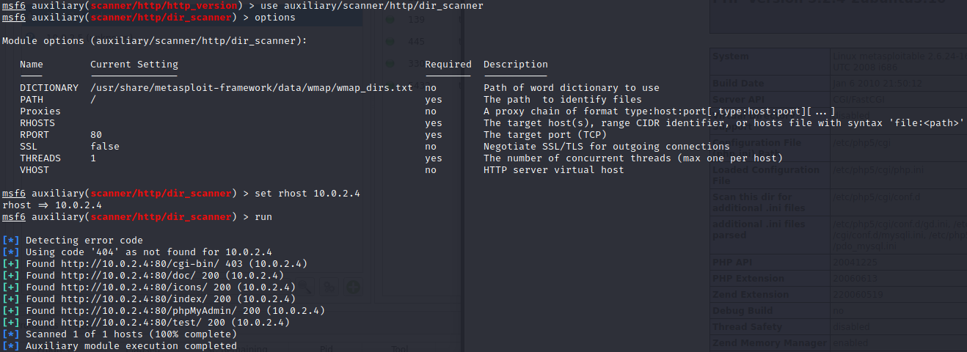Click the Description column header
This screenshot has width=967, height=352.
click(515, 65)
